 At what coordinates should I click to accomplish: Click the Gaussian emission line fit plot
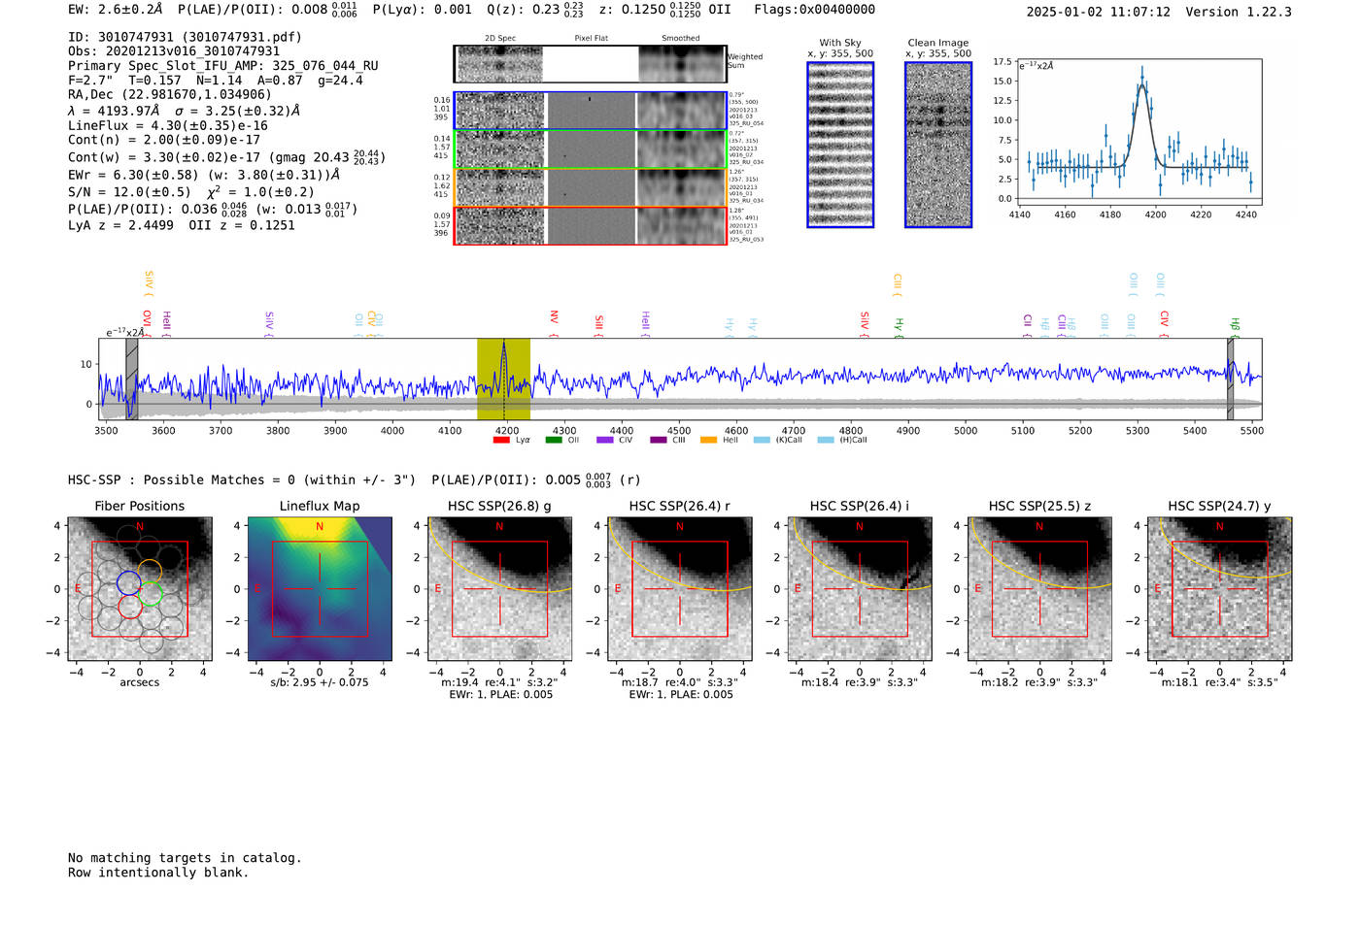click(1139, 131)
